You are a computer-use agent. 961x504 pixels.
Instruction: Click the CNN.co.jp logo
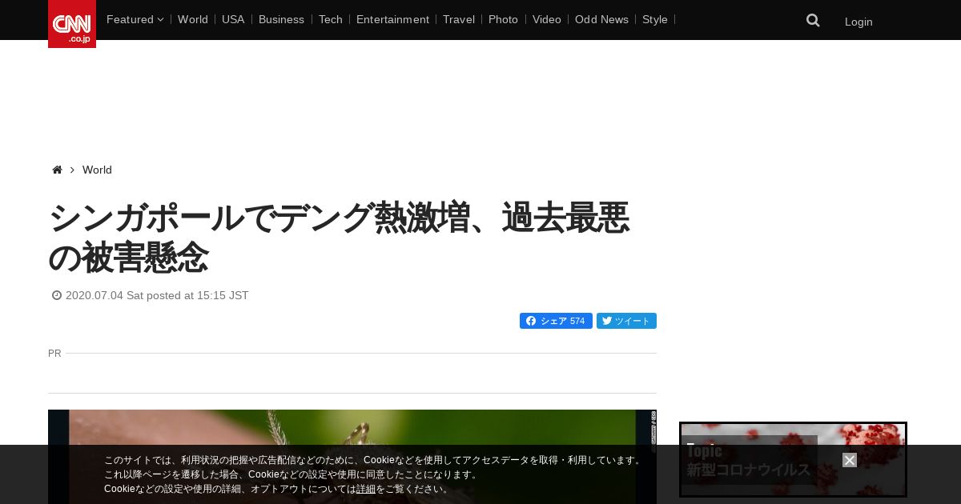(72, 24)
